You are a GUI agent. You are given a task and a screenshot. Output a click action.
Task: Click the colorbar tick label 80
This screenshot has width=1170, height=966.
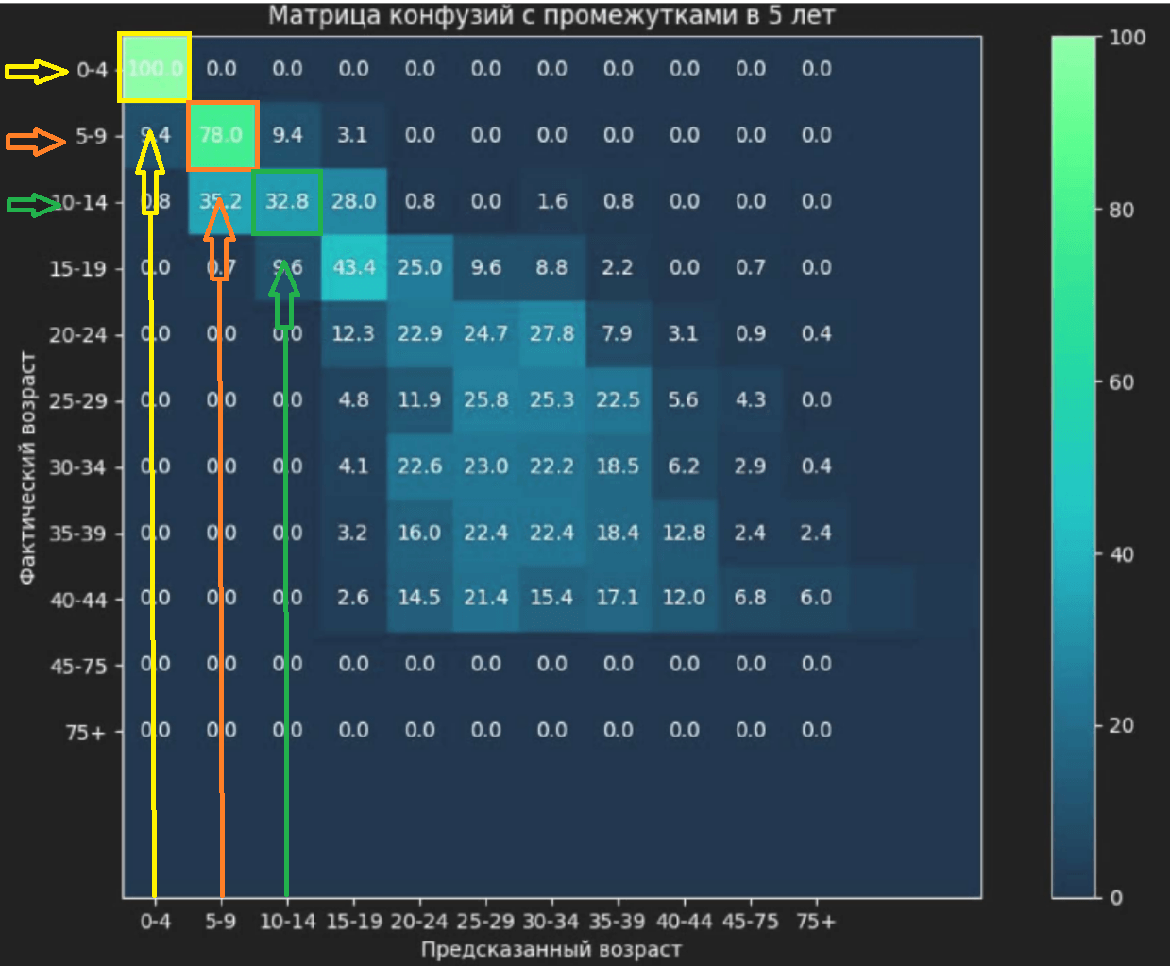pyautogui.click(x=1121, y=210)
